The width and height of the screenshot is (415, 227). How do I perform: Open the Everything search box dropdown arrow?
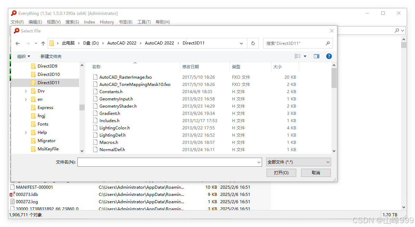(x=403, y=30)
